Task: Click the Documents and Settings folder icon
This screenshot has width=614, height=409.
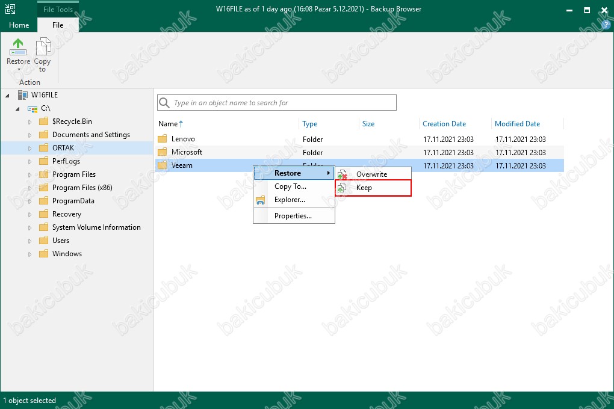Action: pos(44,135)
